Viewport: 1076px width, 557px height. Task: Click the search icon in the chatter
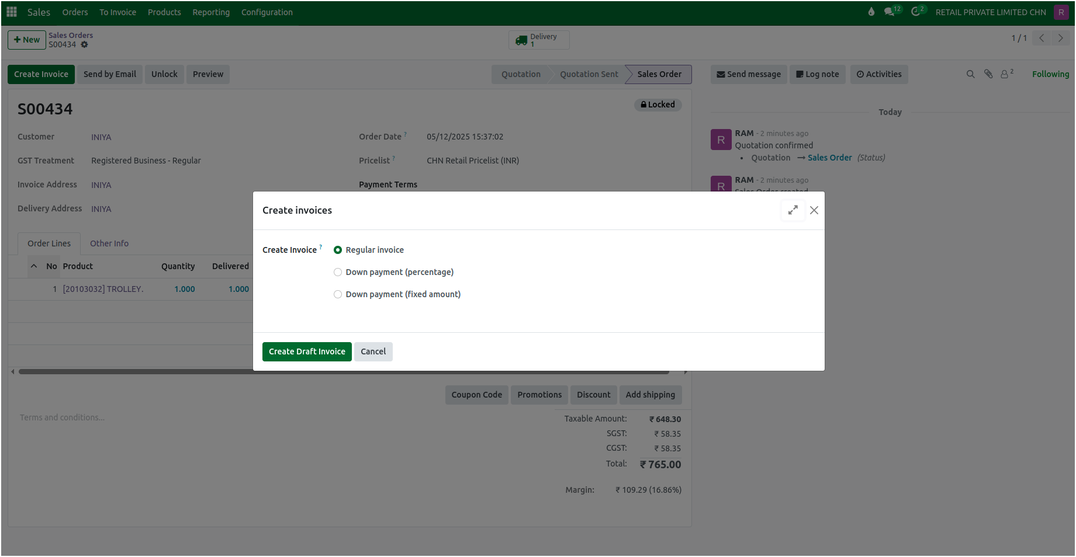[x=970, y=74]
